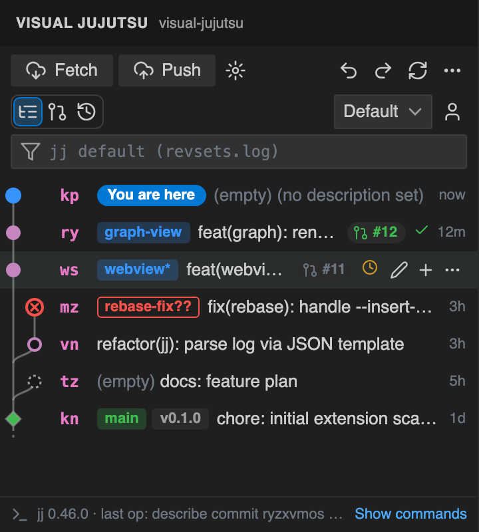This screenshot has width=479, height=532.
Task: Select the change ID tz
Action: click(69, 382)
